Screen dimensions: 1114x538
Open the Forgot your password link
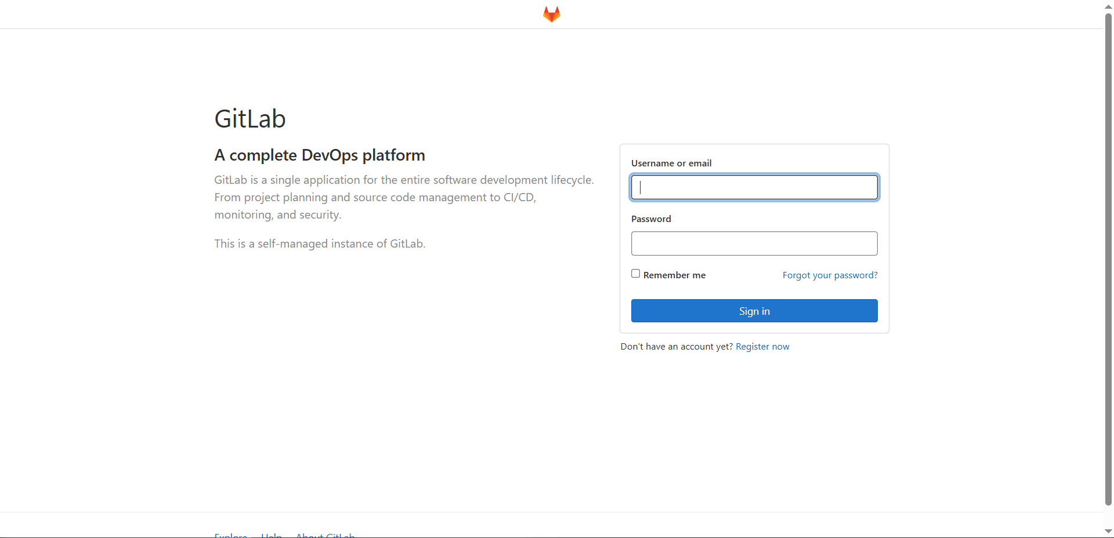[830, 275]
